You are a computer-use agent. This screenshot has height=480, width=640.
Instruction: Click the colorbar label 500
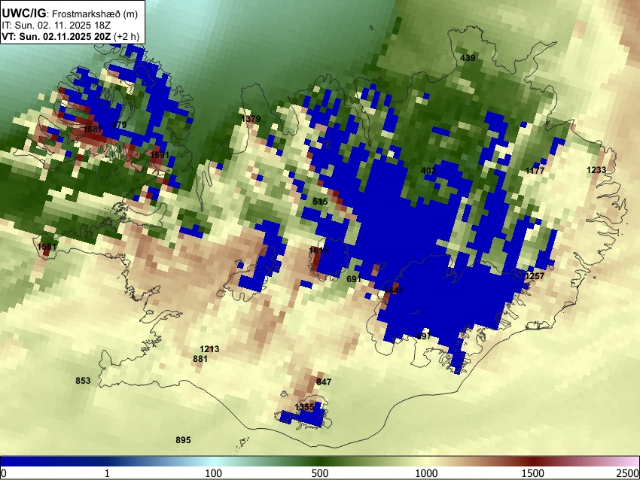pos(320,473)
